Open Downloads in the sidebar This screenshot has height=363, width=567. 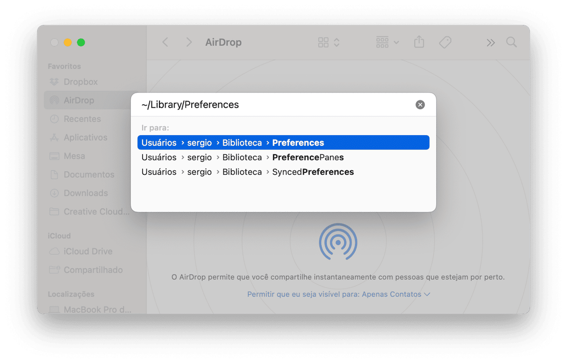point(78,193)
